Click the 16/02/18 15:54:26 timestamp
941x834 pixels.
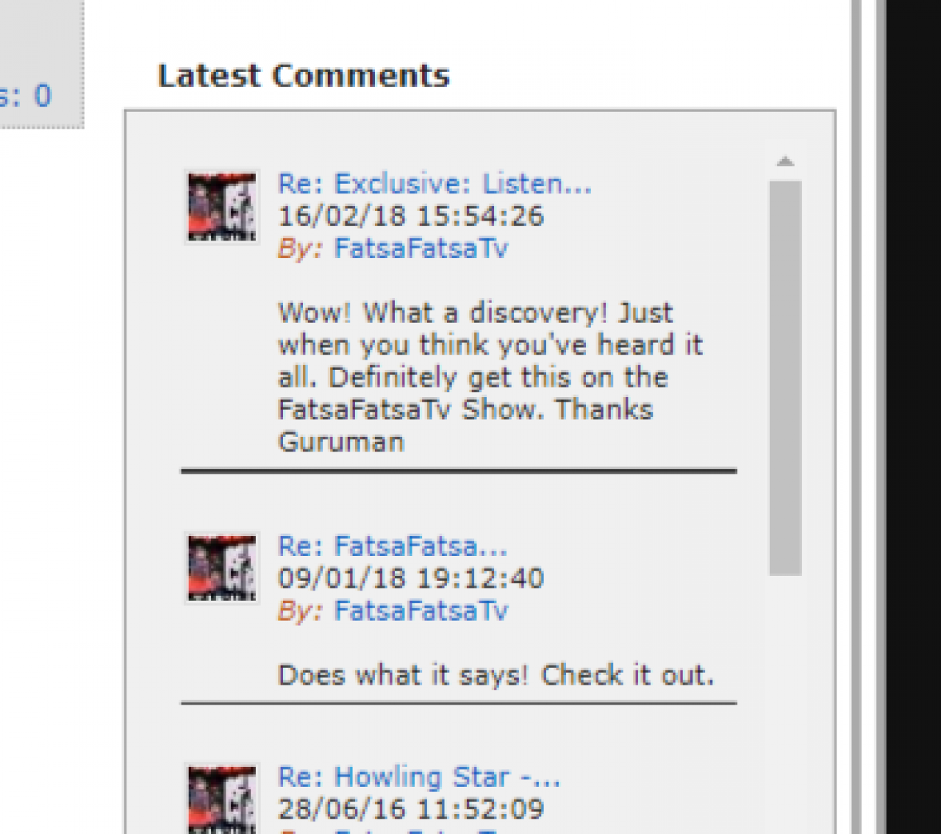[x=410, y=216]
